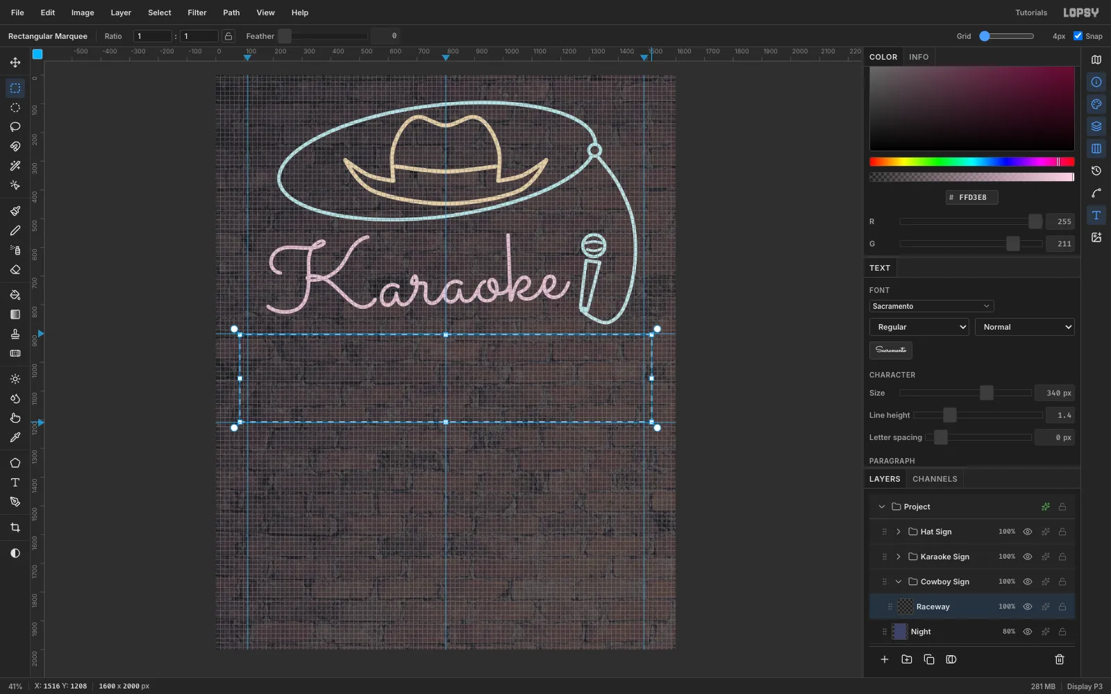Select the Paint Bucket tool
This screenshot has height=694, width=1111.
(15, 295)
